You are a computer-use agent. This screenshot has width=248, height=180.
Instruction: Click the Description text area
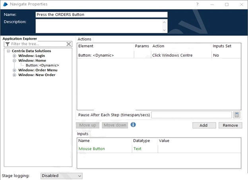coord(99,26)
